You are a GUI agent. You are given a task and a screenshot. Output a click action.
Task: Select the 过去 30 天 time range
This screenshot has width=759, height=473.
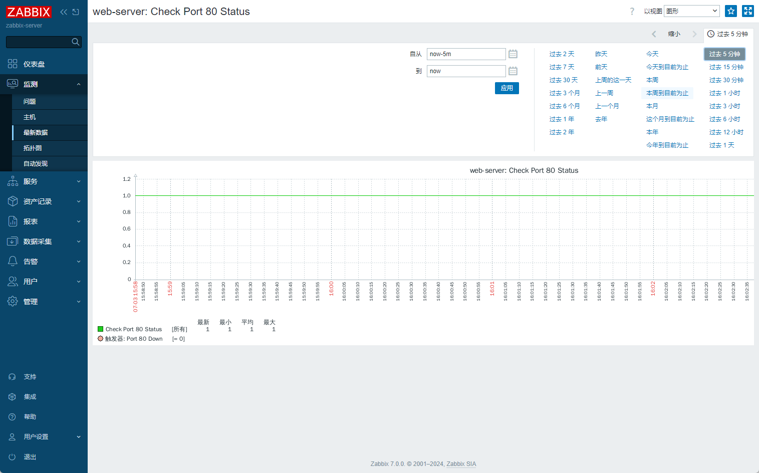[x=564, y=80]
